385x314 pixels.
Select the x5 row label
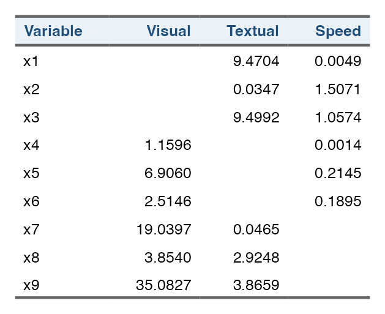(31, 173)
